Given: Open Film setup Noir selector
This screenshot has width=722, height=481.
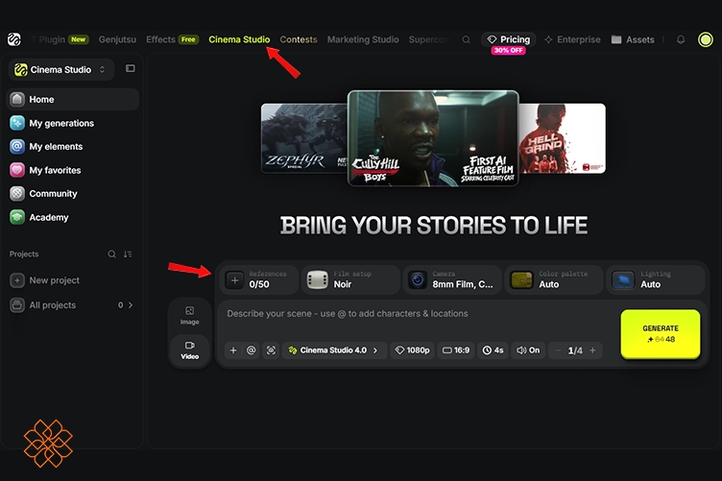Looking at the screenshot, I should 350,279.
